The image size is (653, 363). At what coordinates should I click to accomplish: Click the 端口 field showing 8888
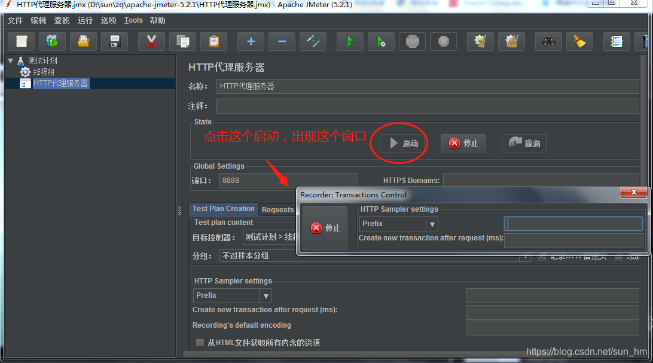(x=288, y=180)
